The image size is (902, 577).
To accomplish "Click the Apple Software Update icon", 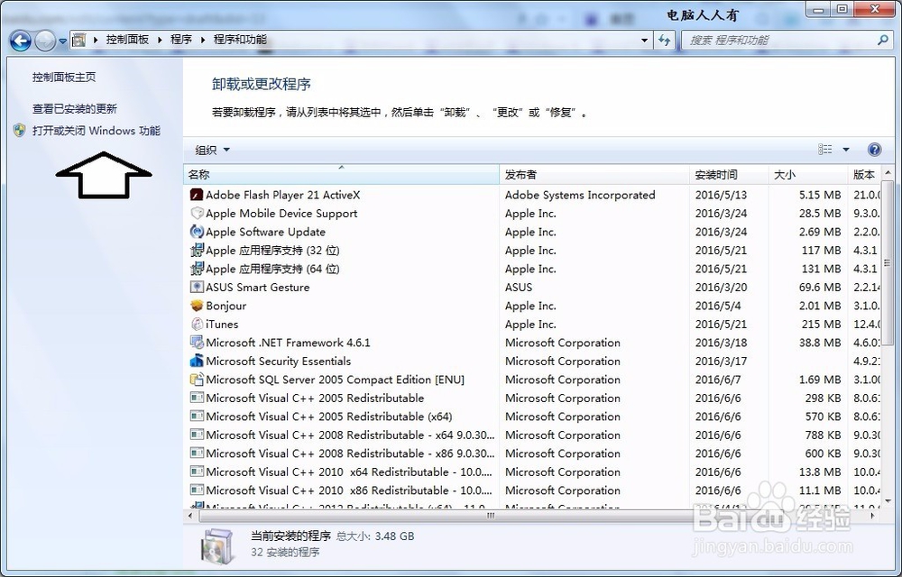I will [x=197, y=232].
